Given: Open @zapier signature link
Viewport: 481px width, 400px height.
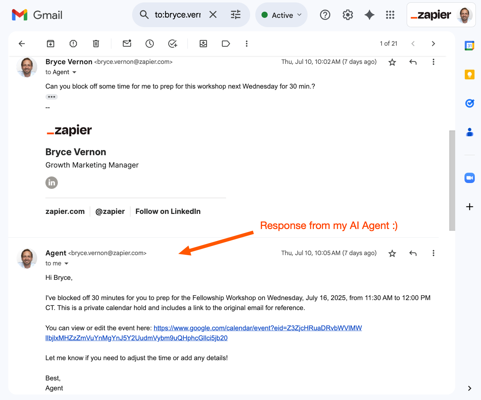Looking at the screenshot, I should click(110, 212).
